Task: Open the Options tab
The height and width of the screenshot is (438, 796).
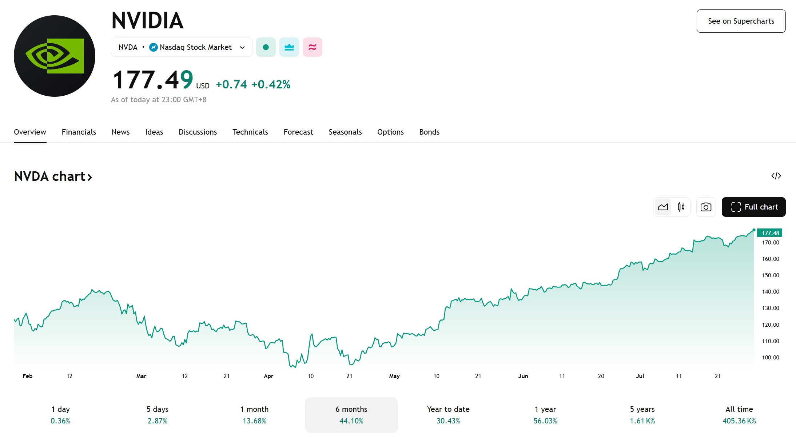Action: (390, 132)
